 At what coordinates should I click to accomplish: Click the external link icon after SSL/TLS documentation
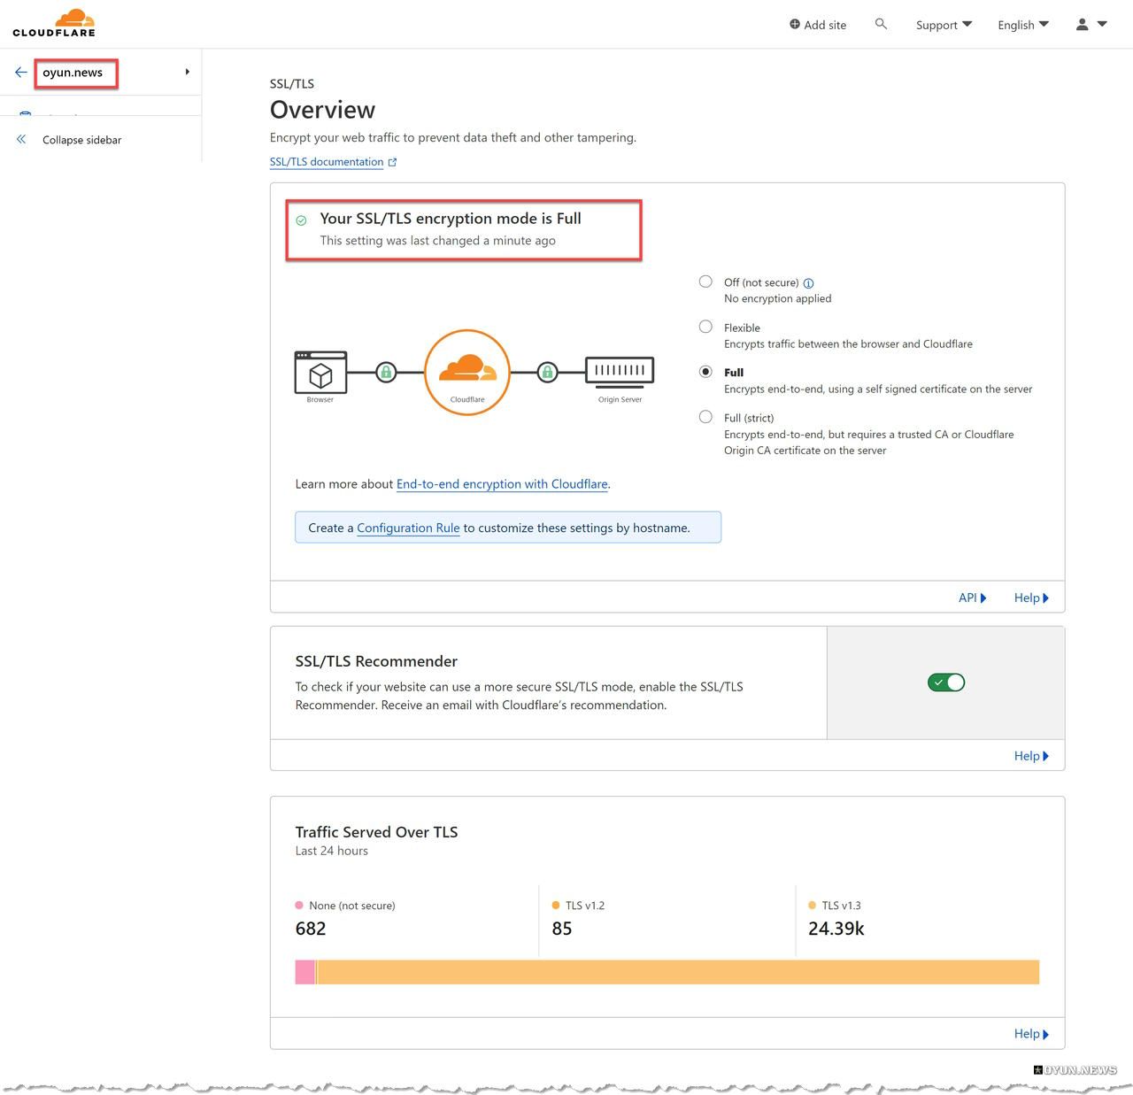pyautogui.click(x=392, y=162)
